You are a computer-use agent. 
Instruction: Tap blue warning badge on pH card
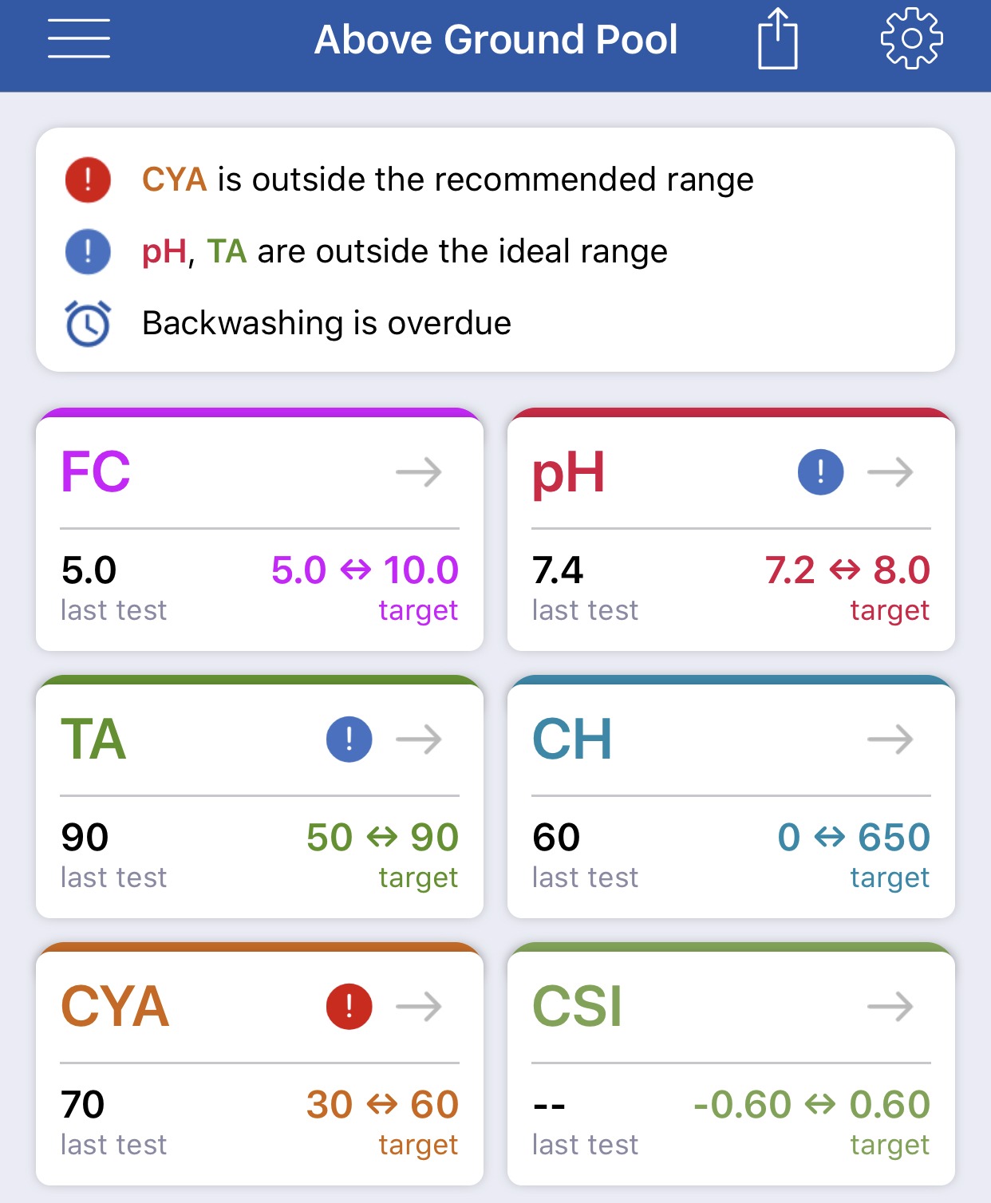[820, 471]
